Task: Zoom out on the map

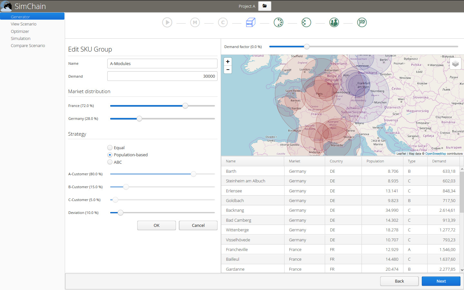Action: 228,70
